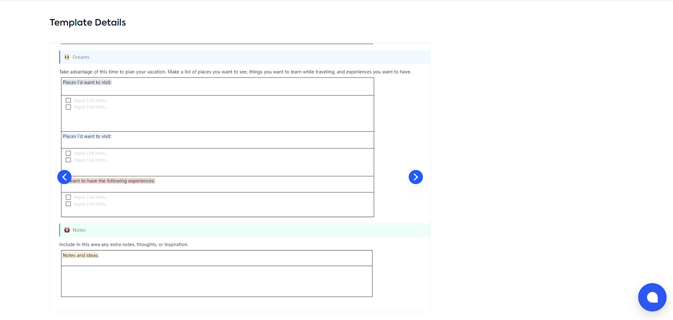This screenshot has width=673, height=320.
Task: Select the Dreams section heading text
Action: point(81,57)
